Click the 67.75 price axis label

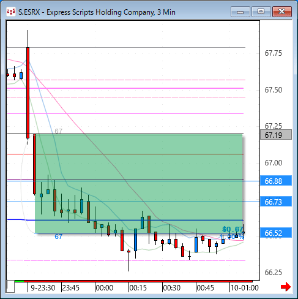click(274, 53)
